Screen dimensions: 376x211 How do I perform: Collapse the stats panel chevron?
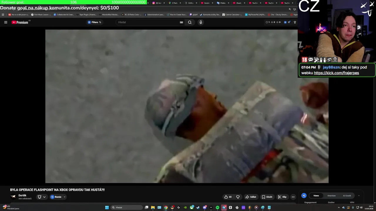[x=359, y=195]
